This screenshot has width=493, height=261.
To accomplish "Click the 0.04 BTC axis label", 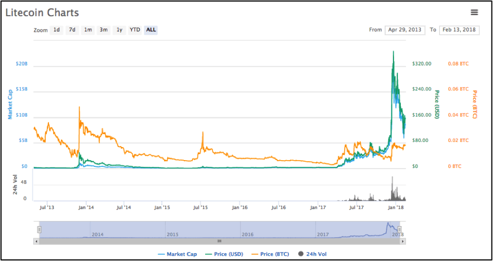I will tap(458, 114).
